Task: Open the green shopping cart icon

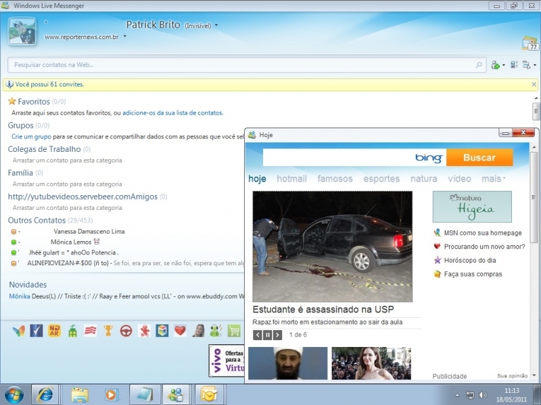Action: (234, 331)
